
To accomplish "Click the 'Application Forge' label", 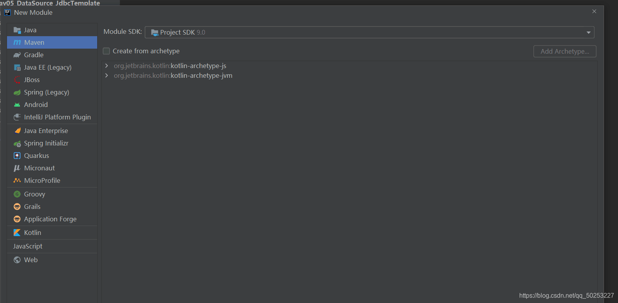I will coord(50,219).
